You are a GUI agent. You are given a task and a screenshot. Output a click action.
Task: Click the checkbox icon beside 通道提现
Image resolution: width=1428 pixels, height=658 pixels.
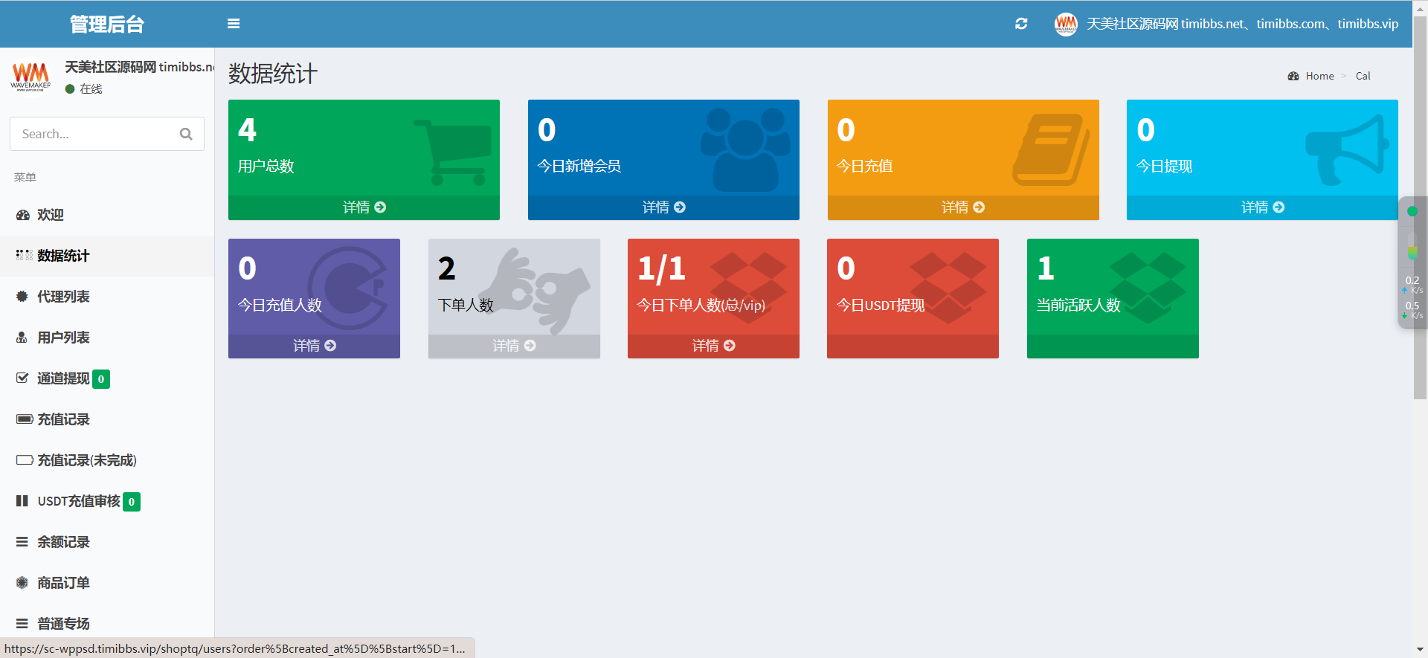[x=22, y=378]
